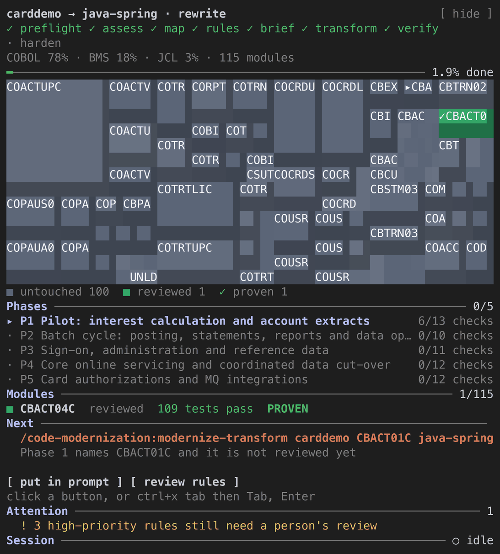Viewport: 500px width, 554px height.
Task: Open the COPAUS0 treemap cell
Action: 30,211
